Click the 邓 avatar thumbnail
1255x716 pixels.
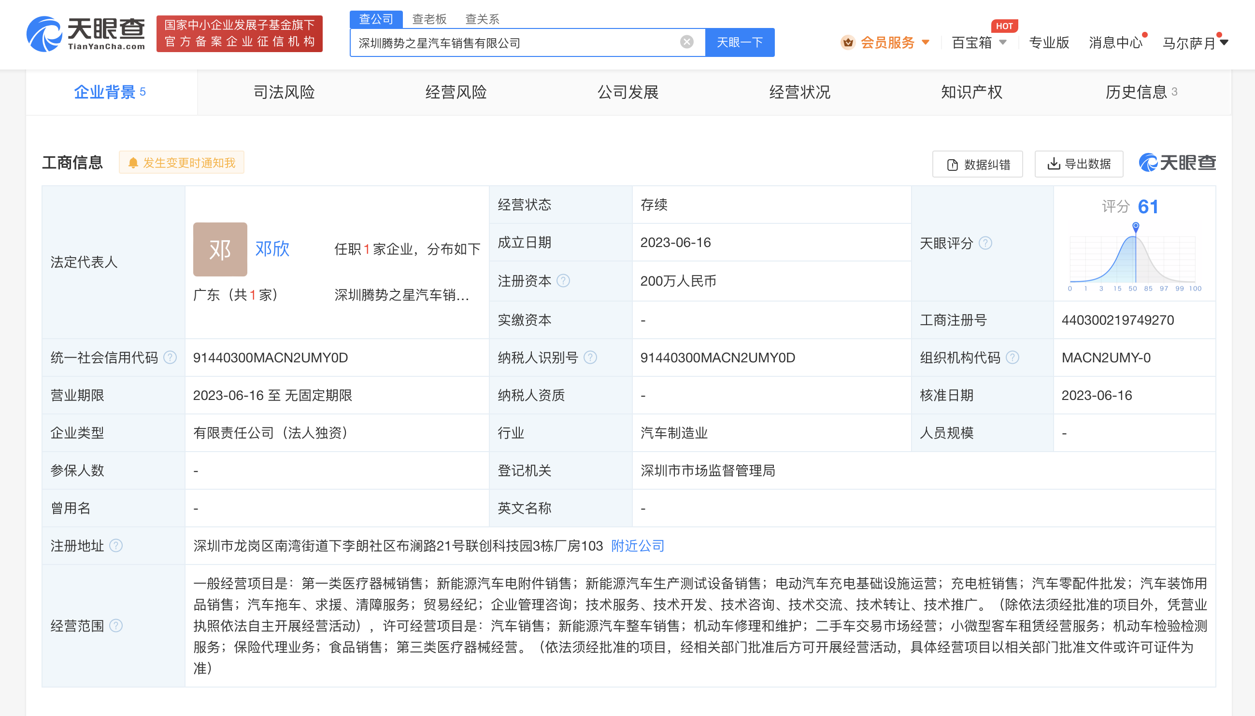220,249
